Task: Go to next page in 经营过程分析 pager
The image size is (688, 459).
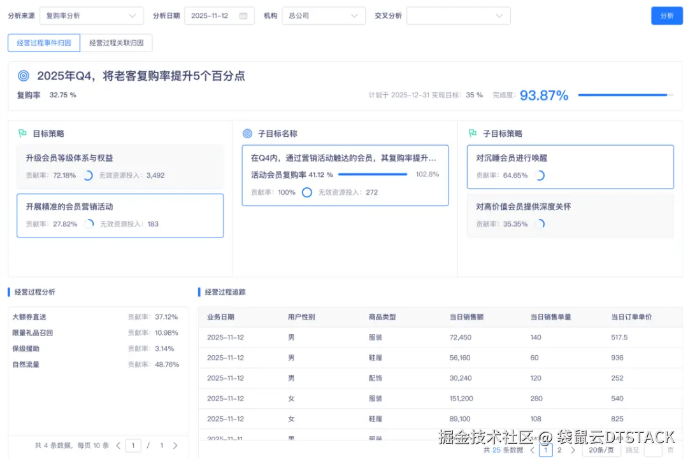Action: point(175,446)
